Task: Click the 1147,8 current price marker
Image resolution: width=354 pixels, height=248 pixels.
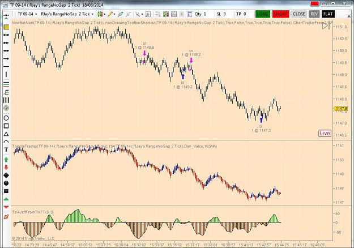Action: tap(341, 109)
